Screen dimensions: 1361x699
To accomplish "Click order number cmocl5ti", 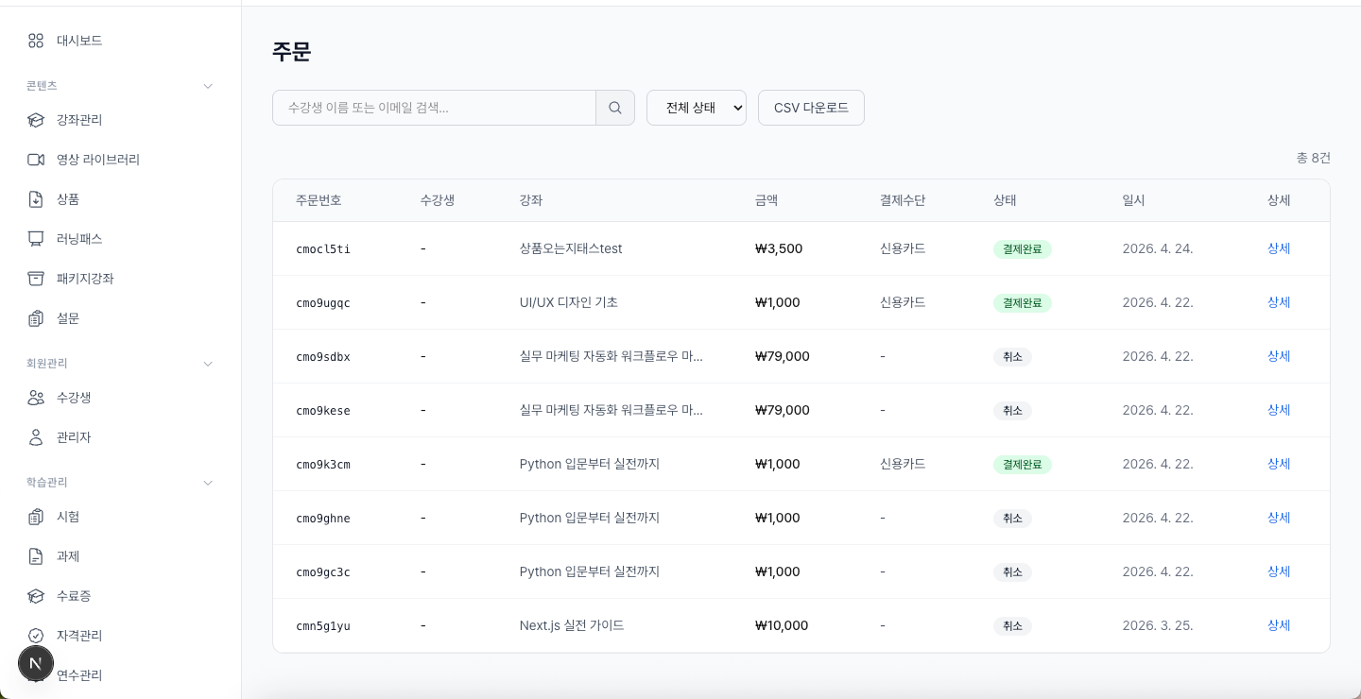I will [x=323, y=249].
